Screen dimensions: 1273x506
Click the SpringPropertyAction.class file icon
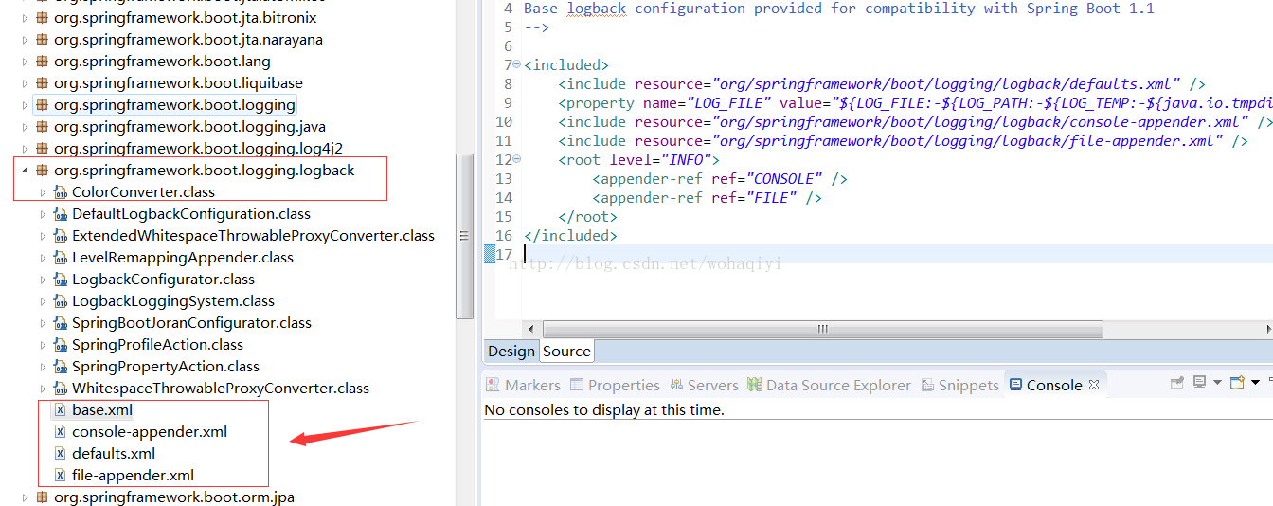[61, 367]
